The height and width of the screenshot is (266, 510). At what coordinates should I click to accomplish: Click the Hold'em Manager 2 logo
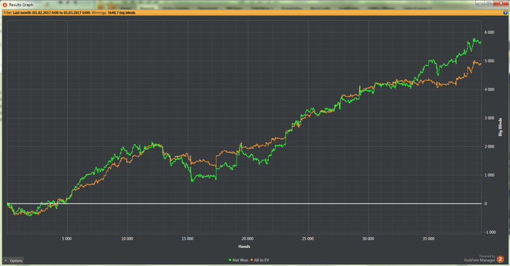(501, 259)
